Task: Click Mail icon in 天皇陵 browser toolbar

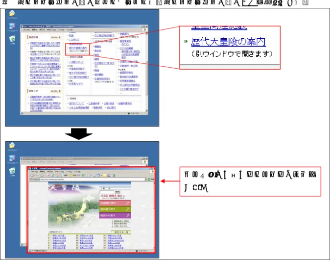Action: (x=89, y=176)
